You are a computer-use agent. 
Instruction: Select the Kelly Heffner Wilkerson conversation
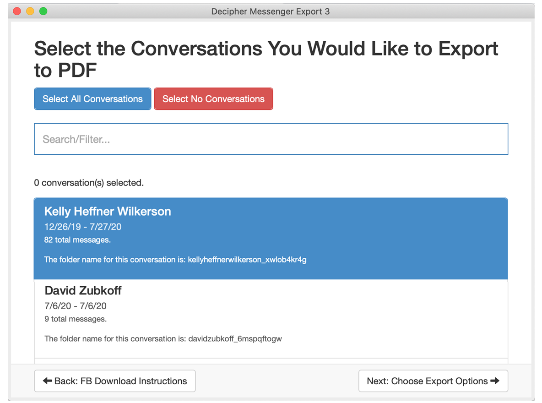coord(108,212)
